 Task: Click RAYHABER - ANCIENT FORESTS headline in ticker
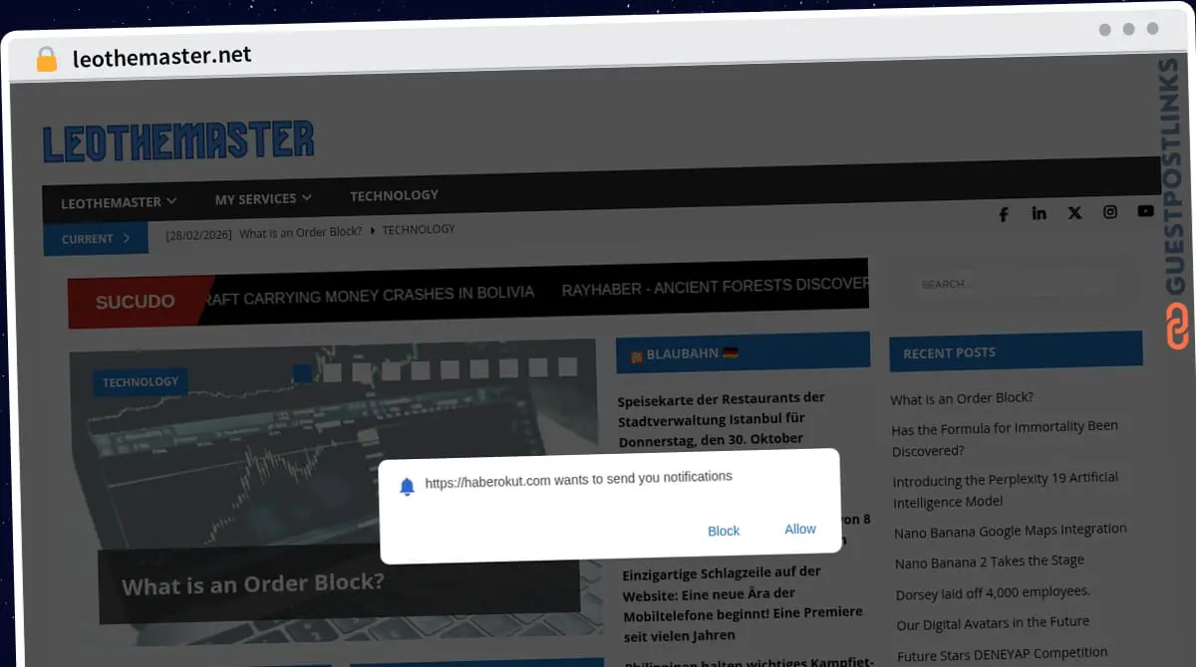click(x=715, y=287)
